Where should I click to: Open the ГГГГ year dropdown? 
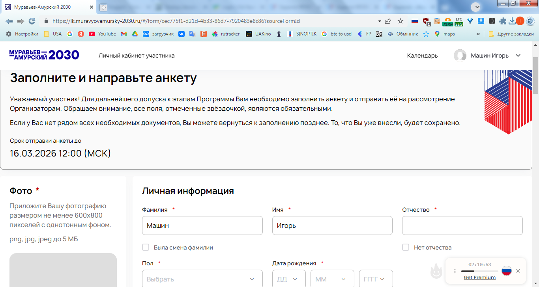(376, 279)
